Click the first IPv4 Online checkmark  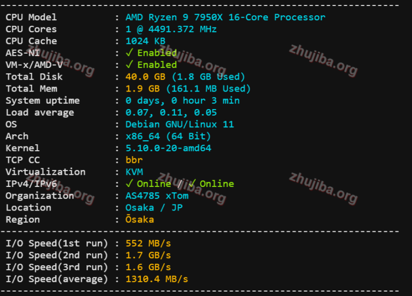129,184
